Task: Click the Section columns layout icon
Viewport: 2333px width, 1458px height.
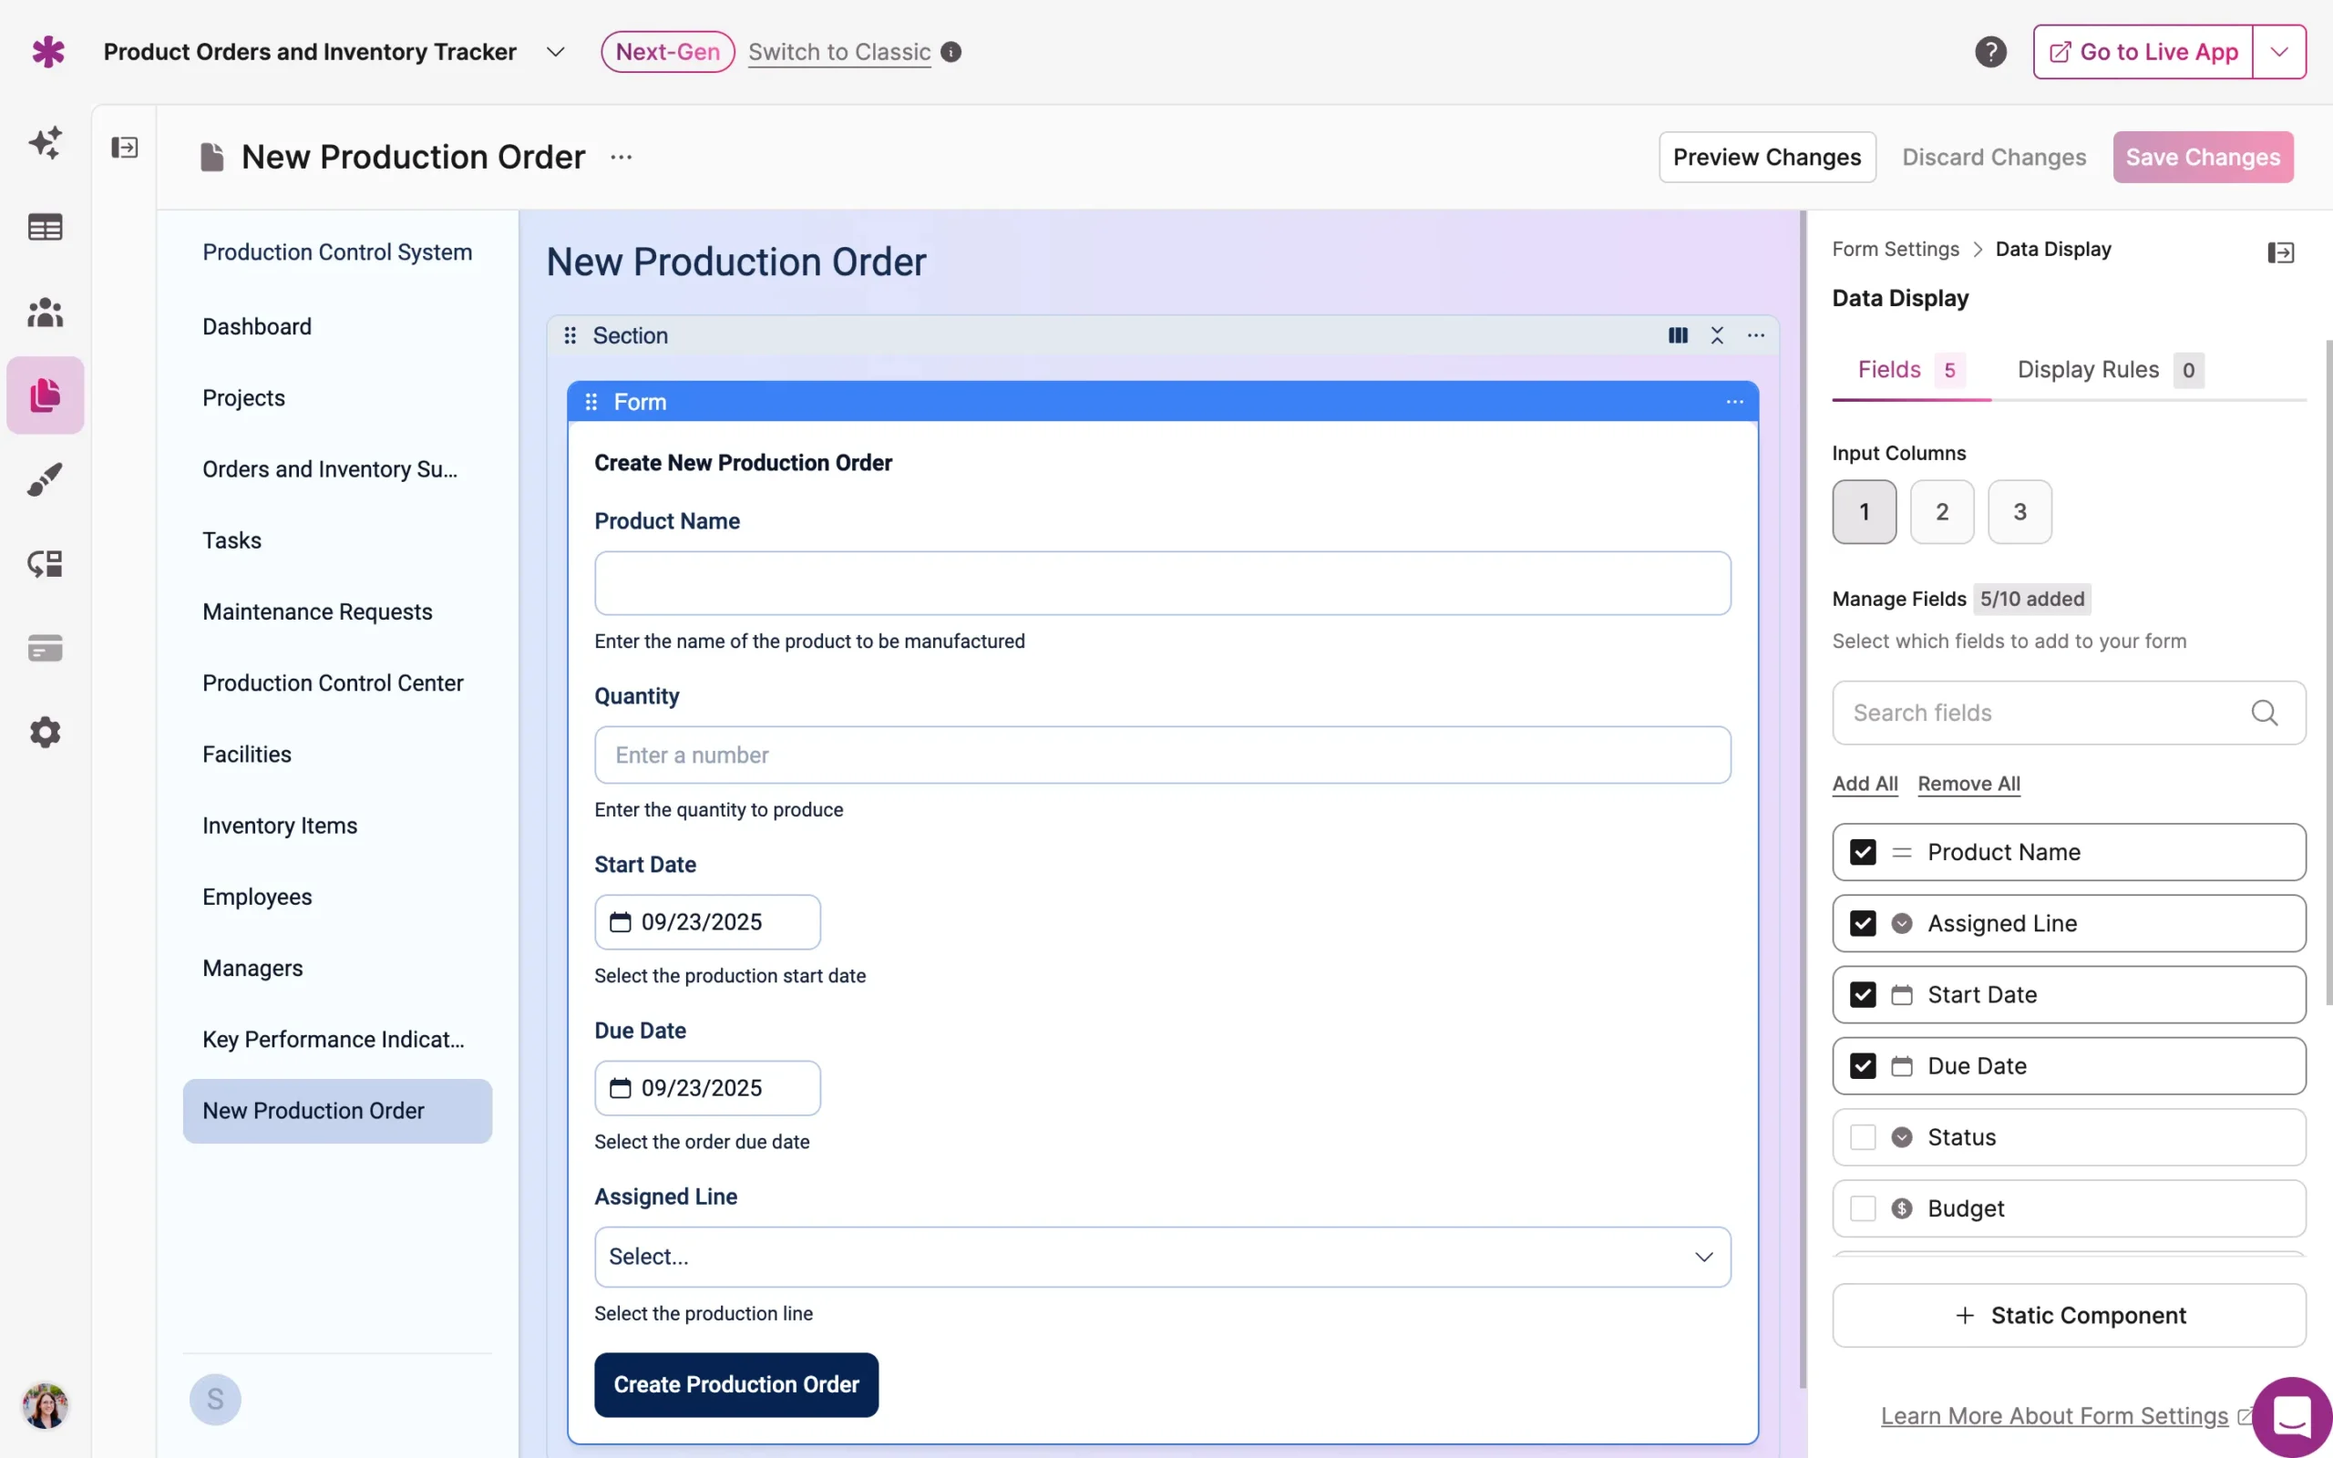Action: coord(1678,335)
